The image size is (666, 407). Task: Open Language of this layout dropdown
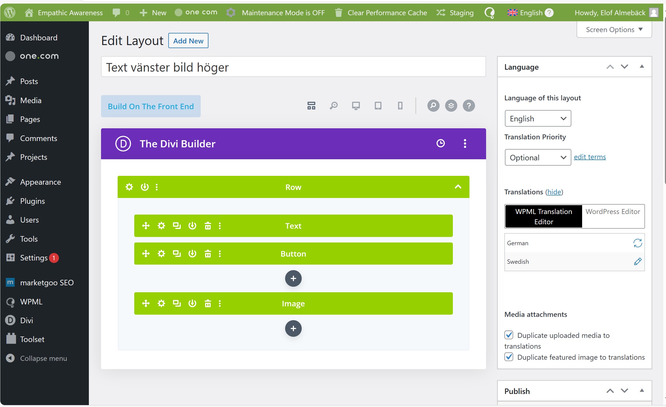click(538, 118)
